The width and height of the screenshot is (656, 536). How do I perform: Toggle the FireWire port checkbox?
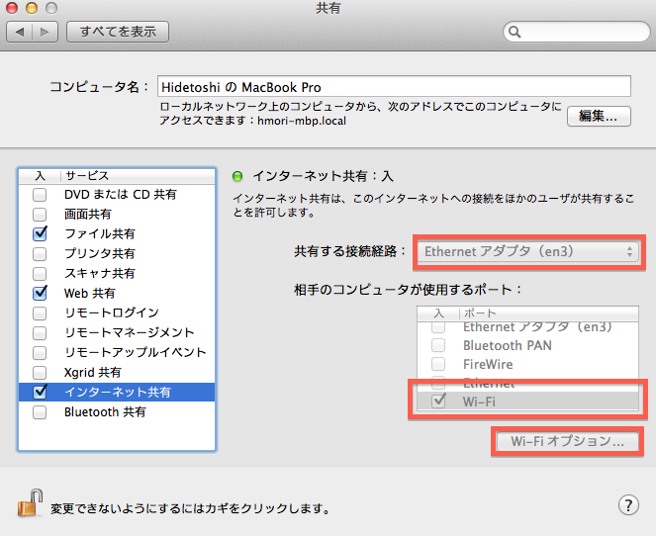coord(438,364)
